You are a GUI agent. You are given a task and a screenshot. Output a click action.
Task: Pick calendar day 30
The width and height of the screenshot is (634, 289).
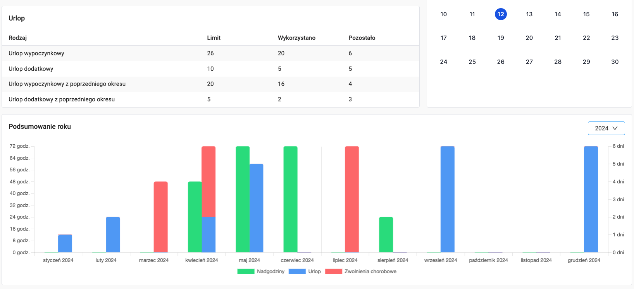coord(615,62)
